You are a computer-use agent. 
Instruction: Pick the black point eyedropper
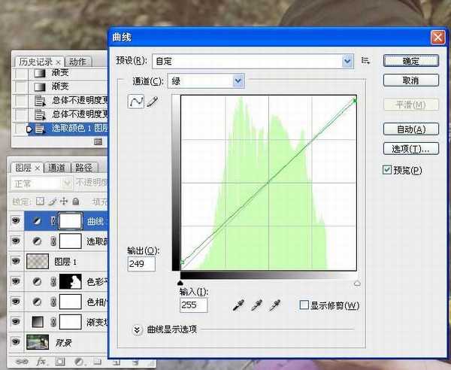point(239,305)
